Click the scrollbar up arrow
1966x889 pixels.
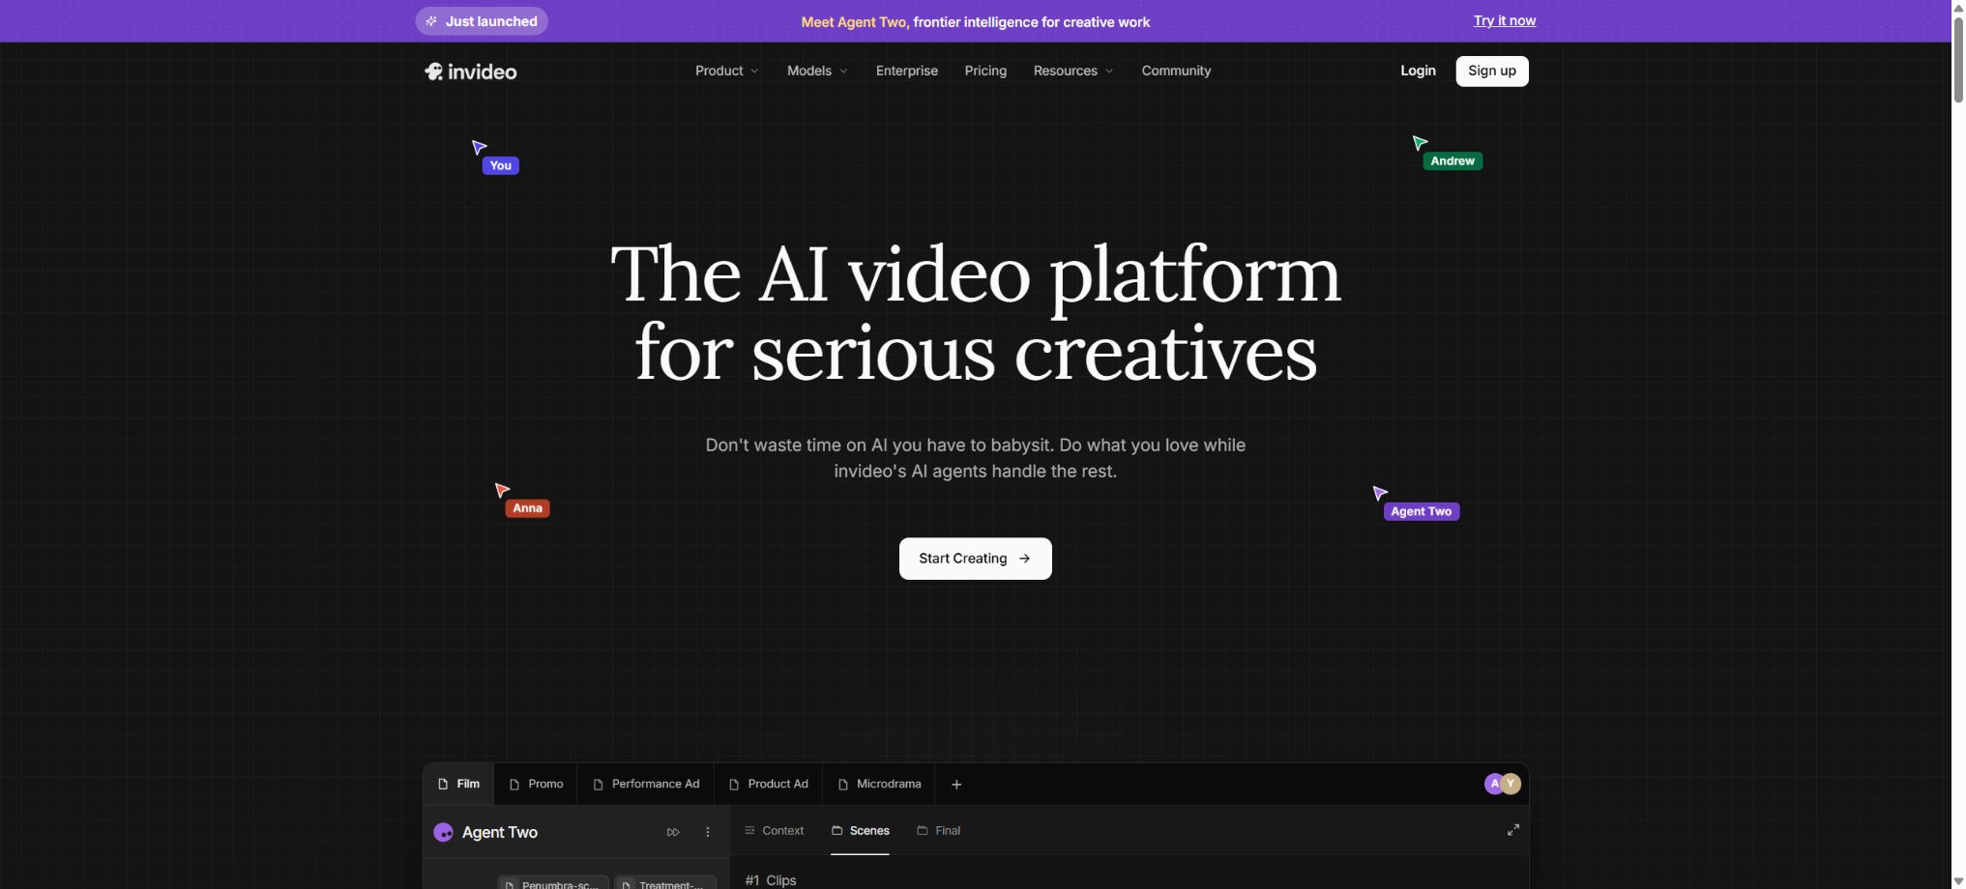pos(1958,7)
